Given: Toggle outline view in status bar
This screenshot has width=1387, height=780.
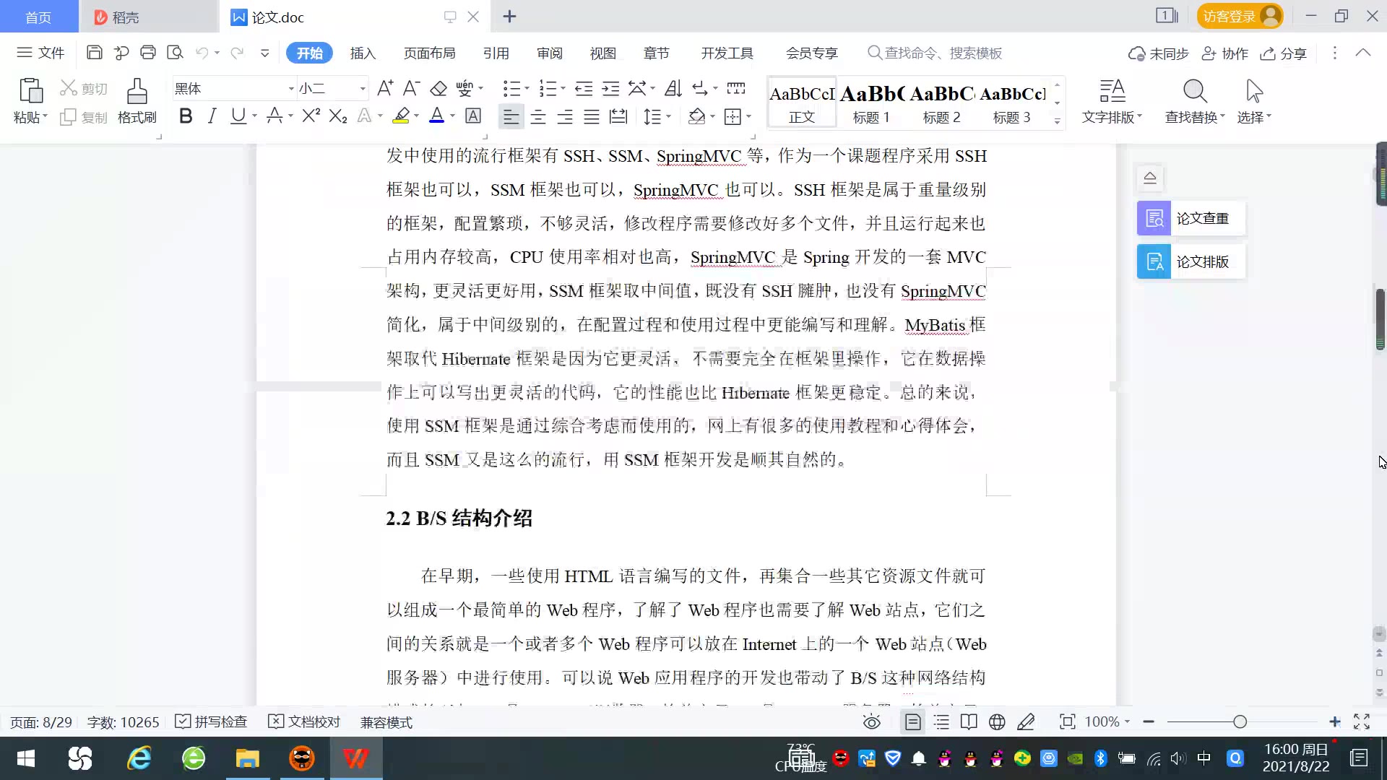Looking at the screenshot, I should click(x=941, y=722).
